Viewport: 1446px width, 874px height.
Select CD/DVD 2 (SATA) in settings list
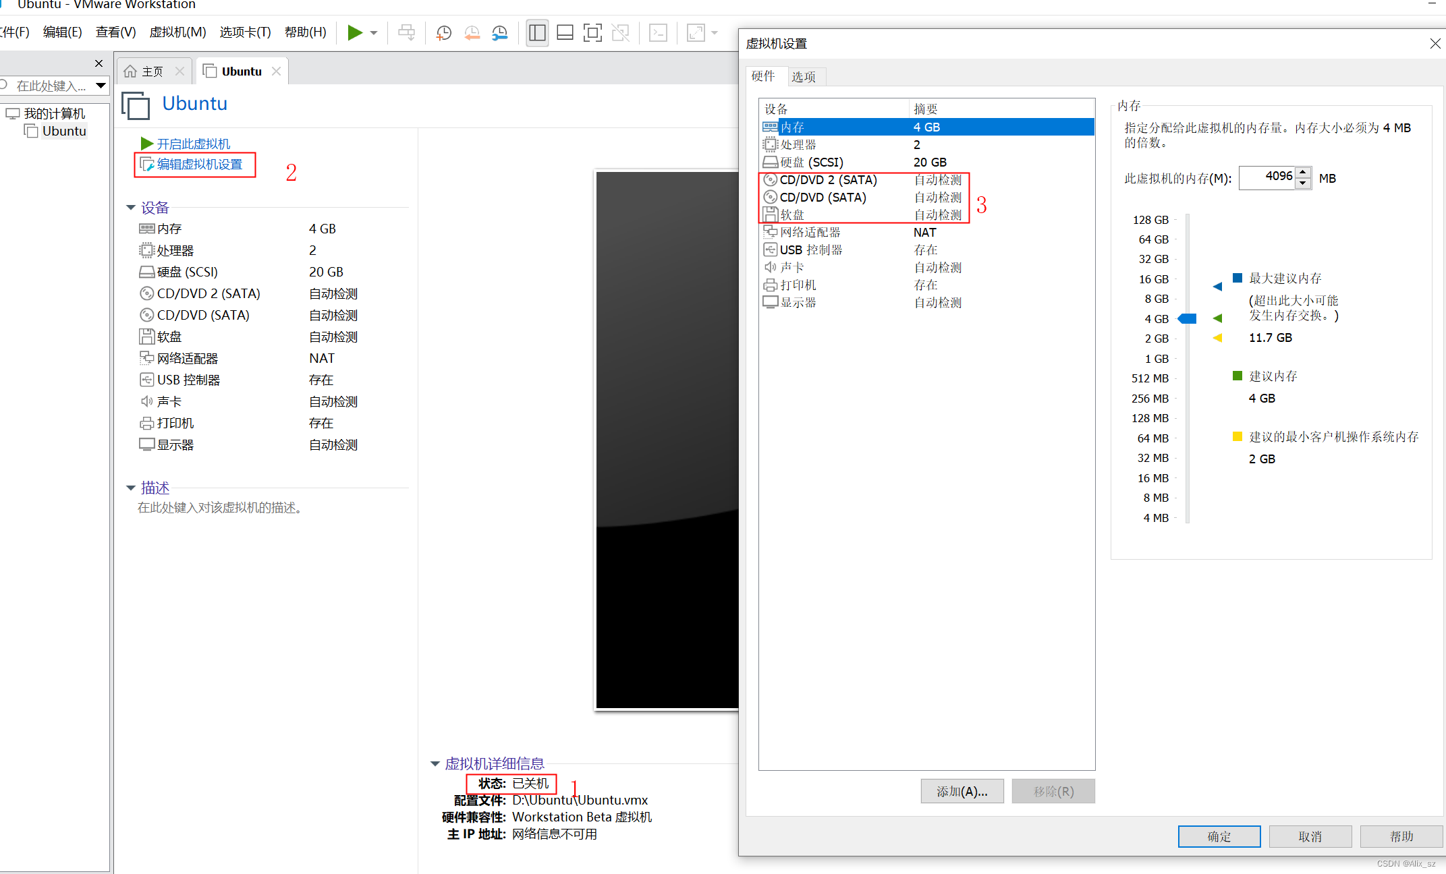click(928, 179)
